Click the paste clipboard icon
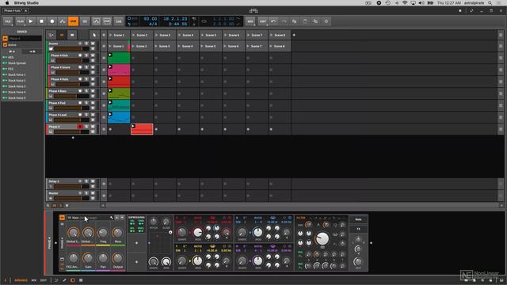This screenshot has width=507, height=285. [305, 21]
